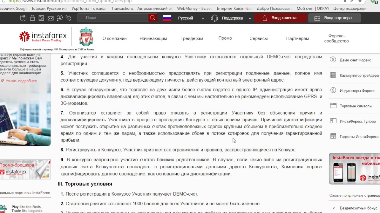Open the Інтернет Клієнт-Банк bookmark

coord(235,9)
